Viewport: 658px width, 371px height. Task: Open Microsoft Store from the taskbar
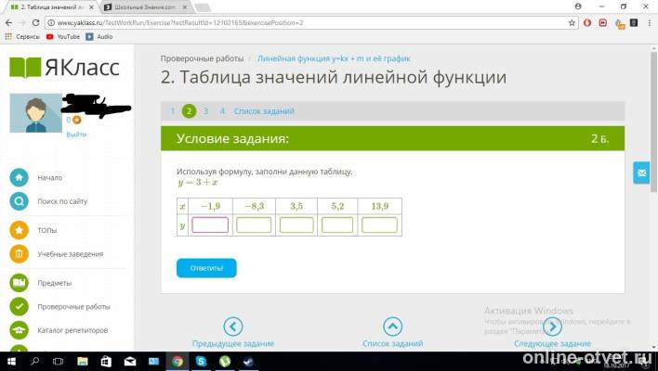(106, 362)
